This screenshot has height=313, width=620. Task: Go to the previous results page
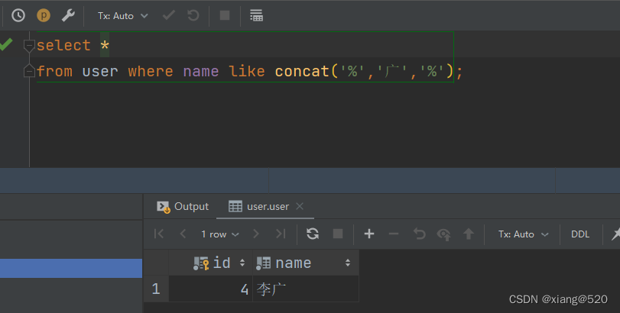(x=183, y=234)
